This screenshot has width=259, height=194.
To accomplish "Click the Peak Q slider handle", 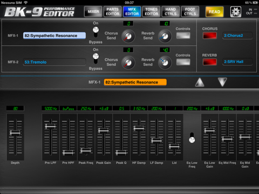I will 121,153.
